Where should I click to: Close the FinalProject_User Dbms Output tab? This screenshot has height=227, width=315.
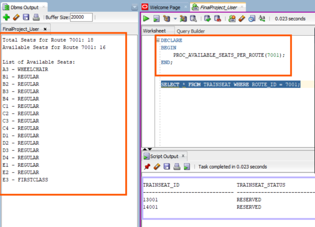tap(45, 29)
